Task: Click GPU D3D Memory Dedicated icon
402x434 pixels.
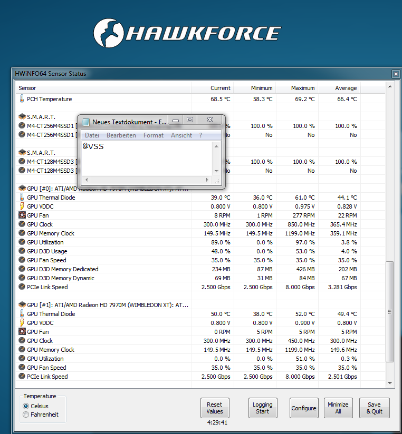Action: pos(22,269)
